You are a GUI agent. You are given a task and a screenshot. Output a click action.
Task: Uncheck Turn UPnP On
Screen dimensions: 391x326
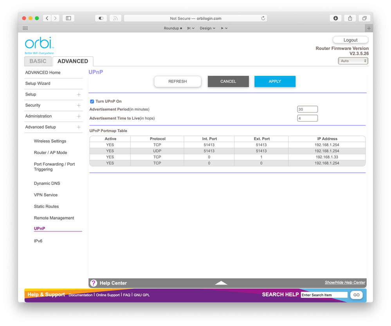point(92,101)
